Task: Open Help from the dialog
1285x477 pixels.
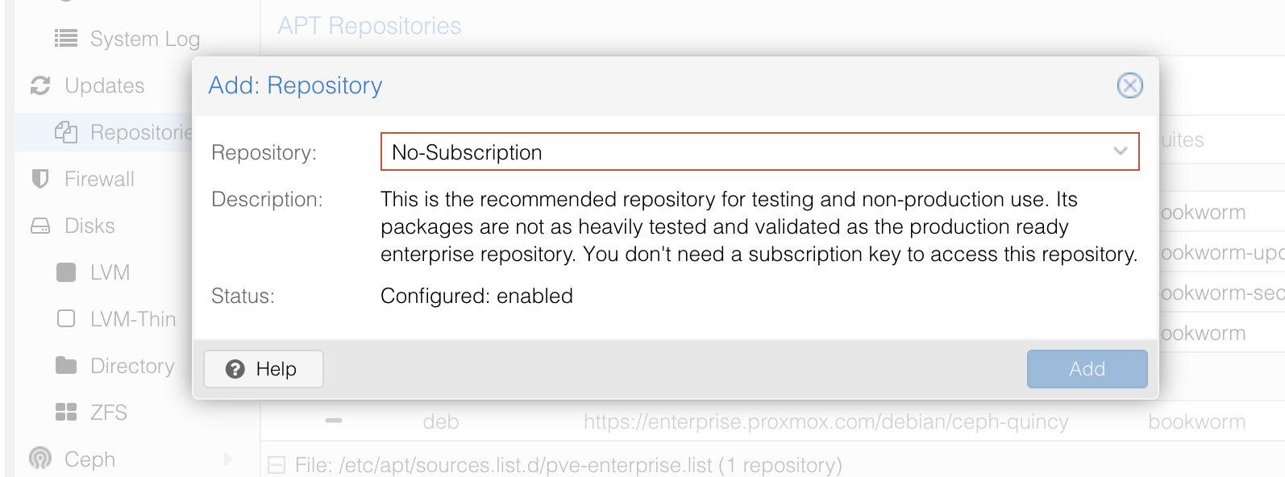Action: pos(262,369)
